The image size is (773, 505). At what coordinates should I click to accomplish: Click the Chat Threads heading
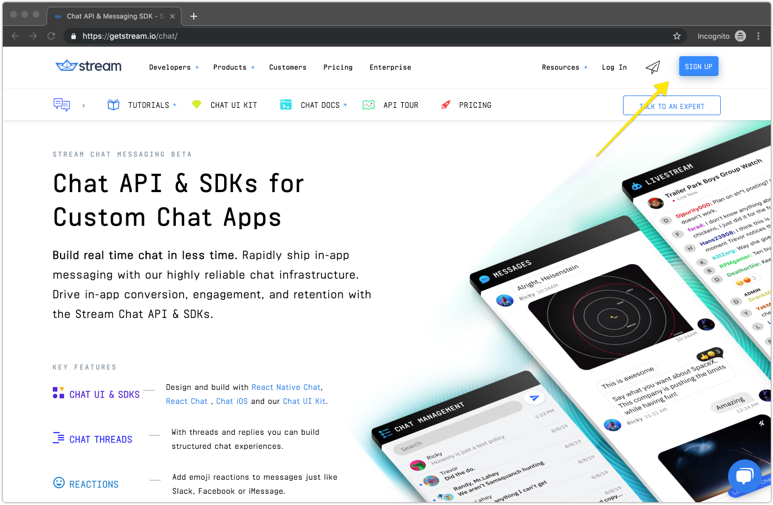click(101, 439)
